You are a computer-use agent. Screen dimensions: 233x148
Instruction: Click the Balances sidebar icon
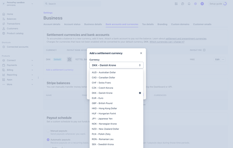[x=4, y=19]
